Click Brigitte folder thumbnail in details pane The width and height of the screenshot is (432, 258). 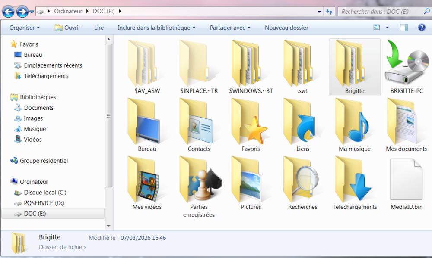(19, 243)
